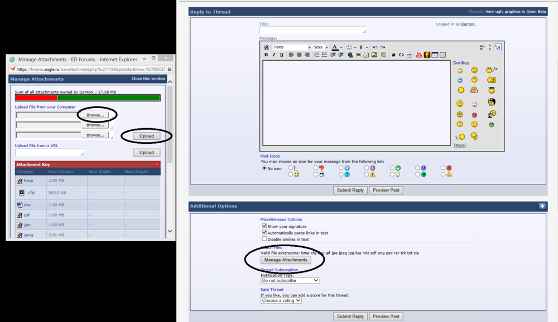Viewport: 558px width, 322px height.
Task: Open the Demon_ profile link
Action: [x=468, y=24]
